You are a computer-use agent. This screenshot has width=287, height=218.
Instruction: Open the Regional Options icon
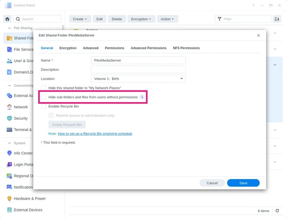click(9, 176)
